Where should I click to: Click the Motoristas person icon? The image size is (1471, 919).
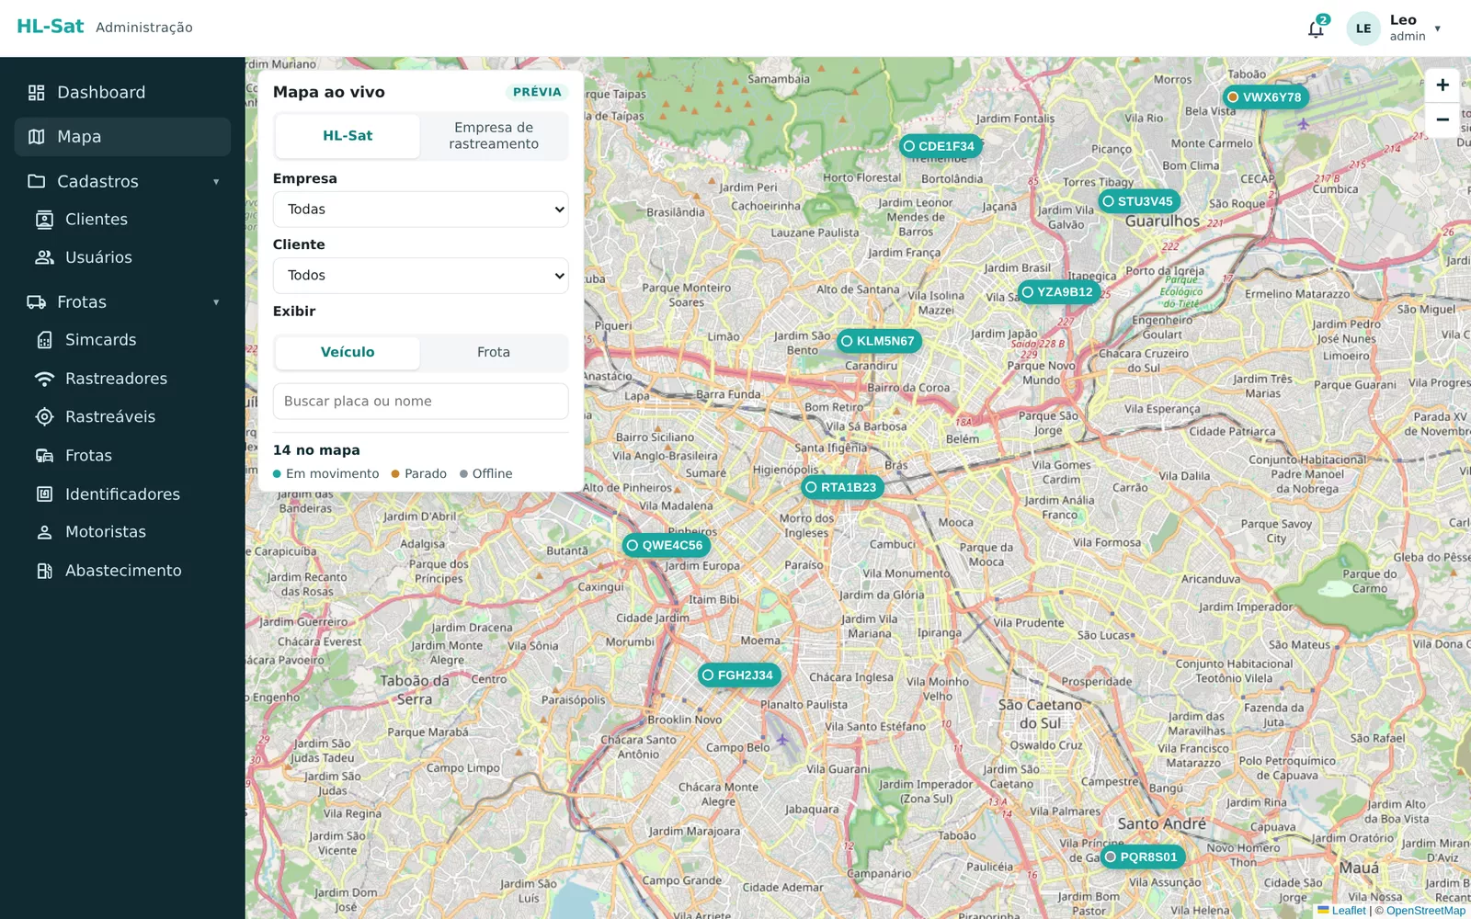coord(44,532)
